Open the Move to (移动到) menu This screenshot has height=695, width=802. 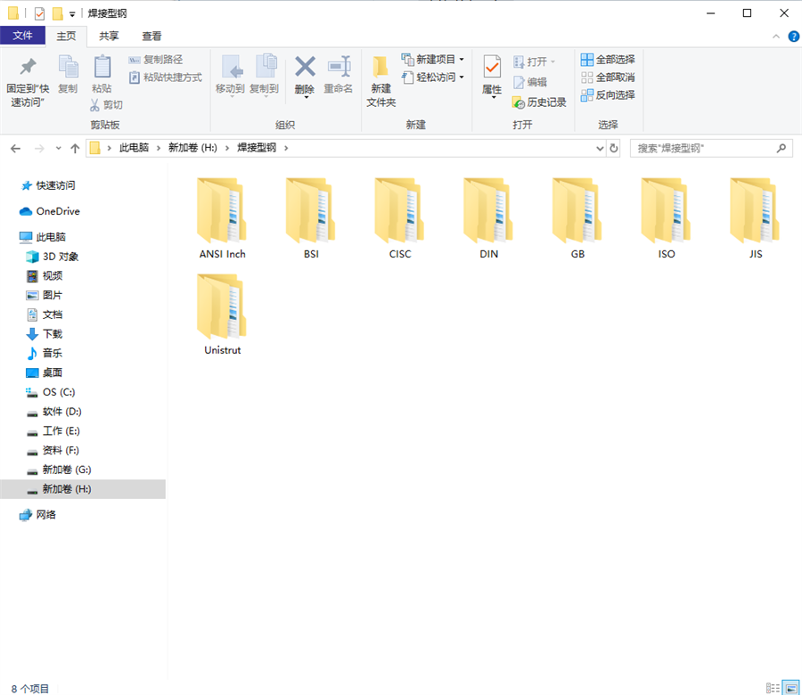click(230, 75)
